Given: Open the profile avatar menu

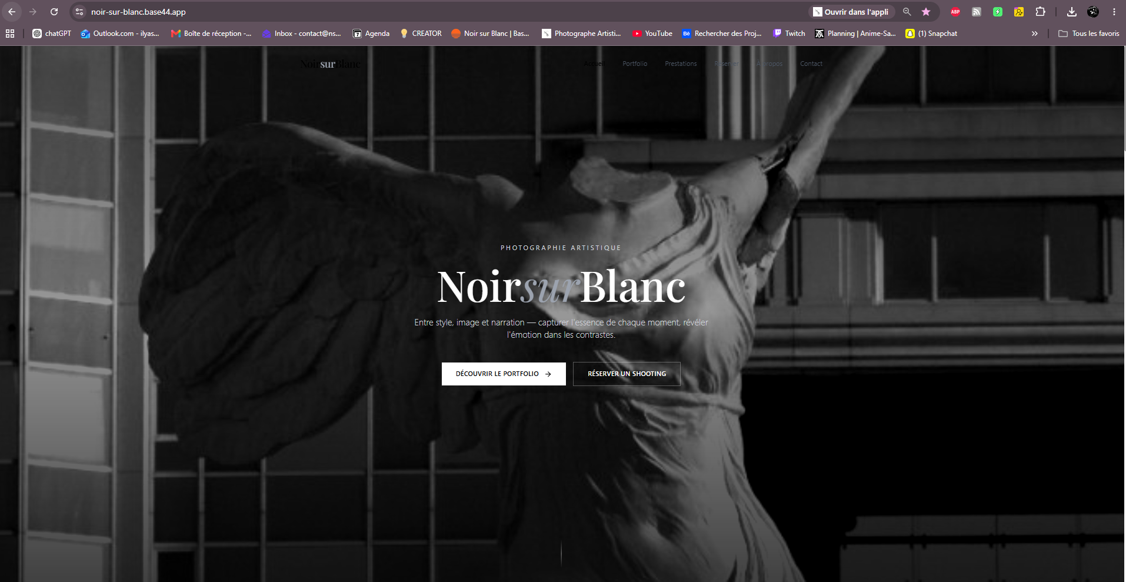Looking at the screenshot, I should click(x=1093, y=12).
